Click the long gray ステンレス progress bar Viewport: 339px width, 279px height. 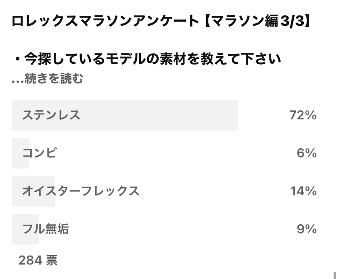[x=125, y=115]
